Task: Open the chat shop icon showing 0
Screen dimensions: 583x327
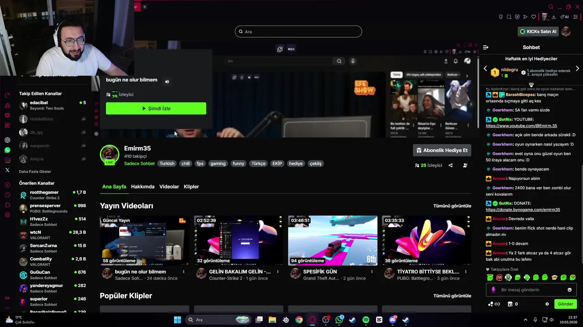Action: click(x=512, y=304)
